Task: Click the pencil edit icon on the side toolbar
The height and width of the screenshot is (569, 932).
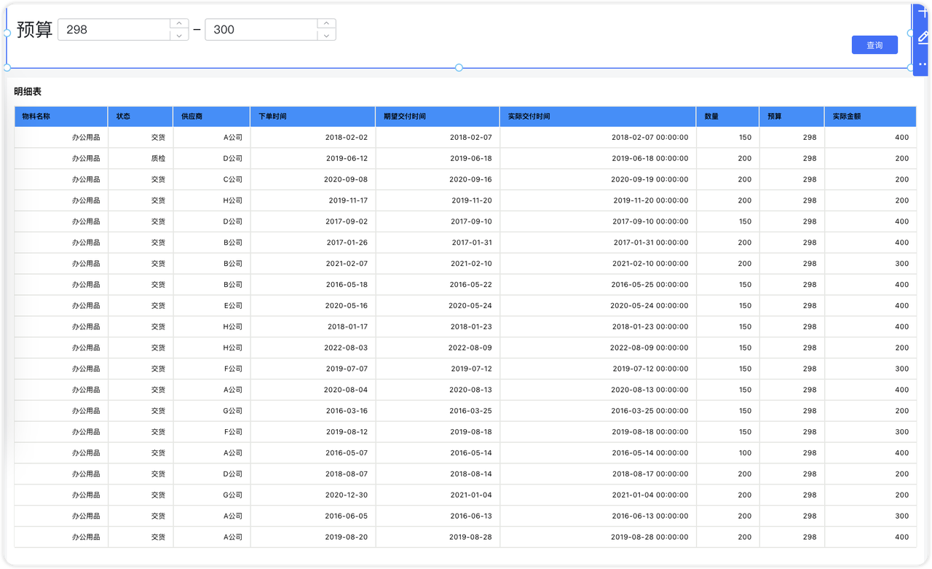Action: [x=923, y=37]
